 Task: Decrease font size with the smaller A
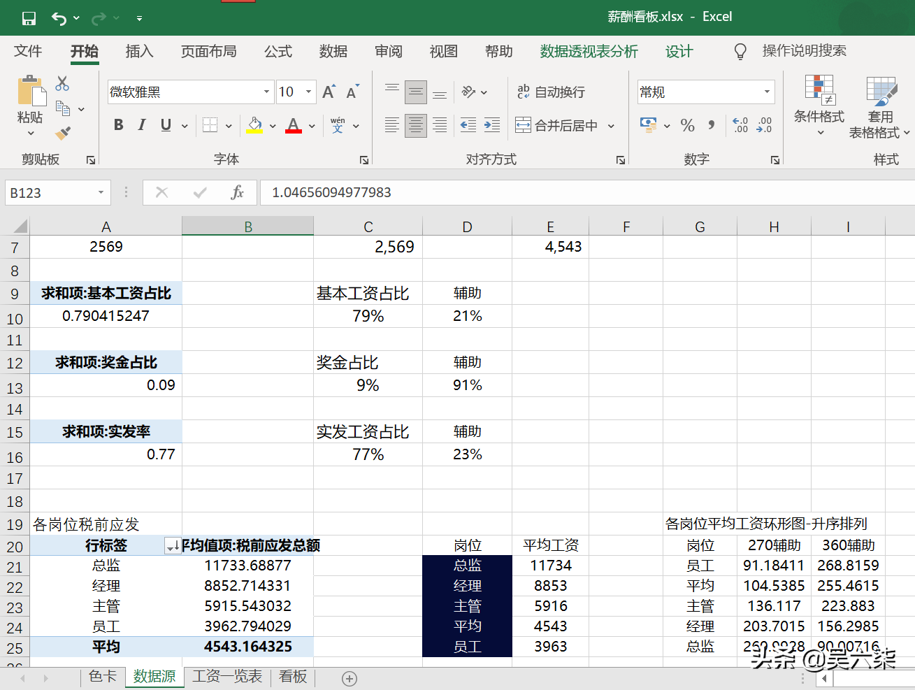(352, 92)
